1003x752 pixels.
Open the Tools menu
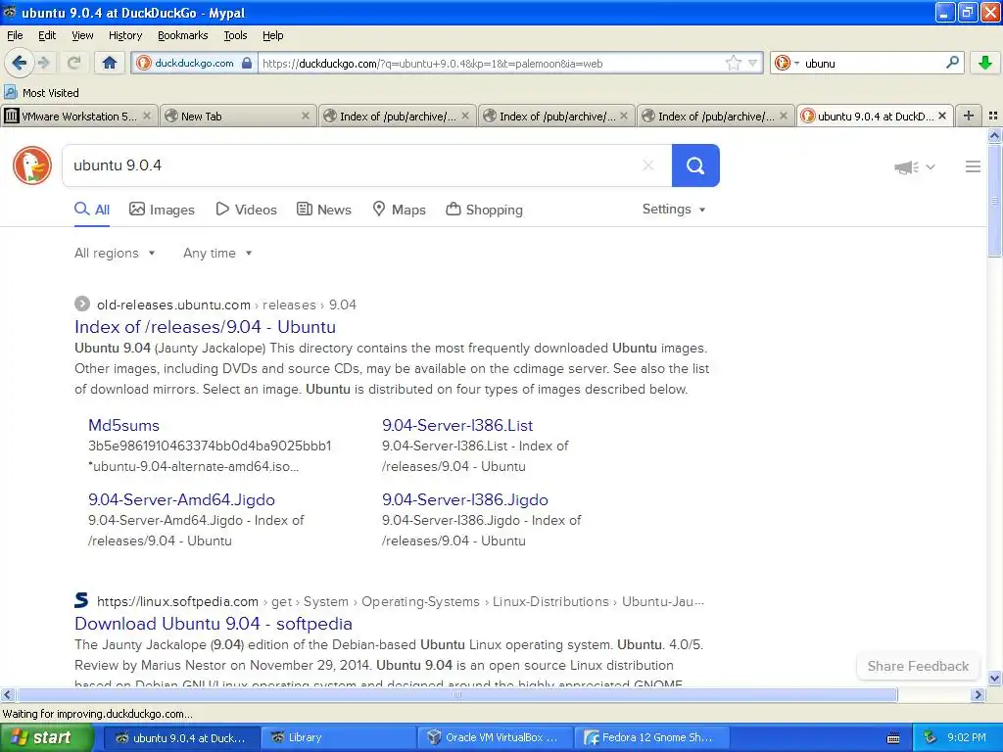[x=235, y=35]
